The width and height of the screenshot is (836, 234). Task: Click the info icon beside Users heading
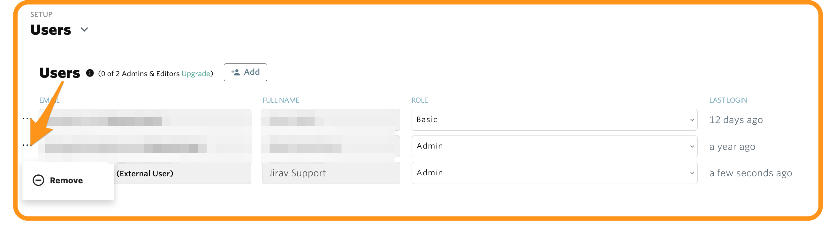(90, 73)
